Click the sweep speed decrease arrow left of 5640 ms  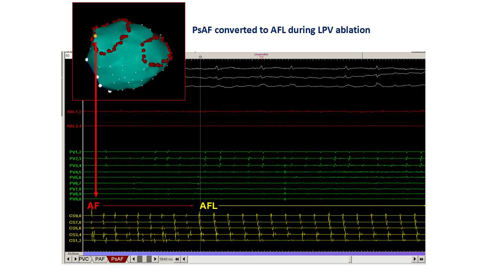133,259
